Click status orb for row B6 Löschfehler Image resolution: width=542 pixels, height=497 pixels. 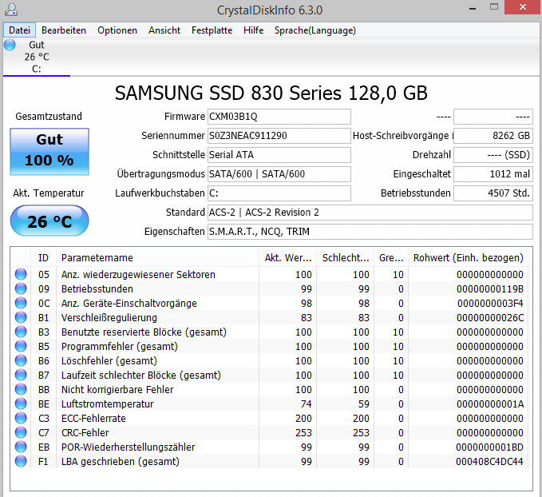[21, 360]
